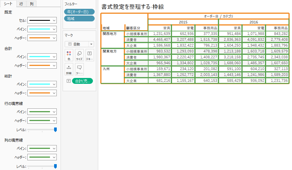Click the 地域 field label
The height and width of the screenshot is (170, 292).
pyautogui.click(x=106, y=28)
